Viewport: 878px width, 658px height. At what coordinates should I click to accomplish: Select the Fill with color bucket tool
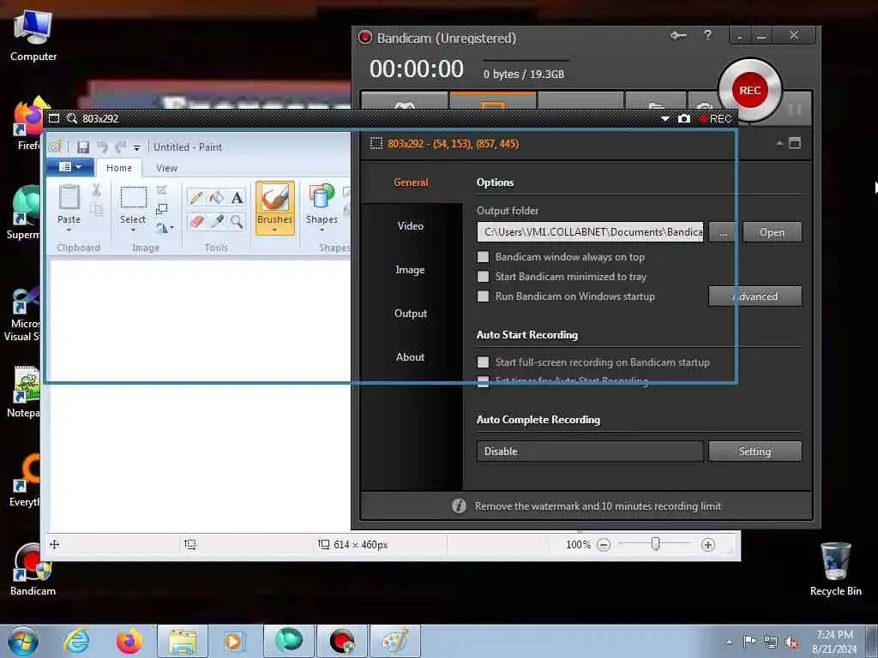(216, 197)
